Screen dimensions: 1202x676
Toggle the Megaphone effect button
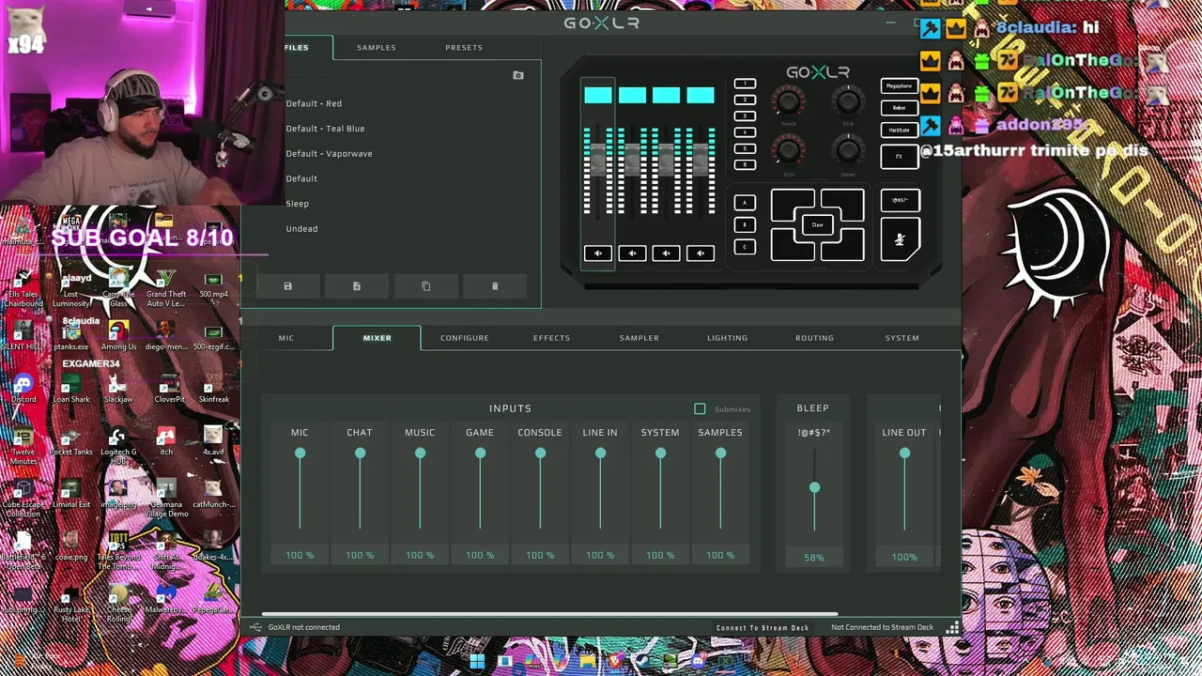(900, 85)
